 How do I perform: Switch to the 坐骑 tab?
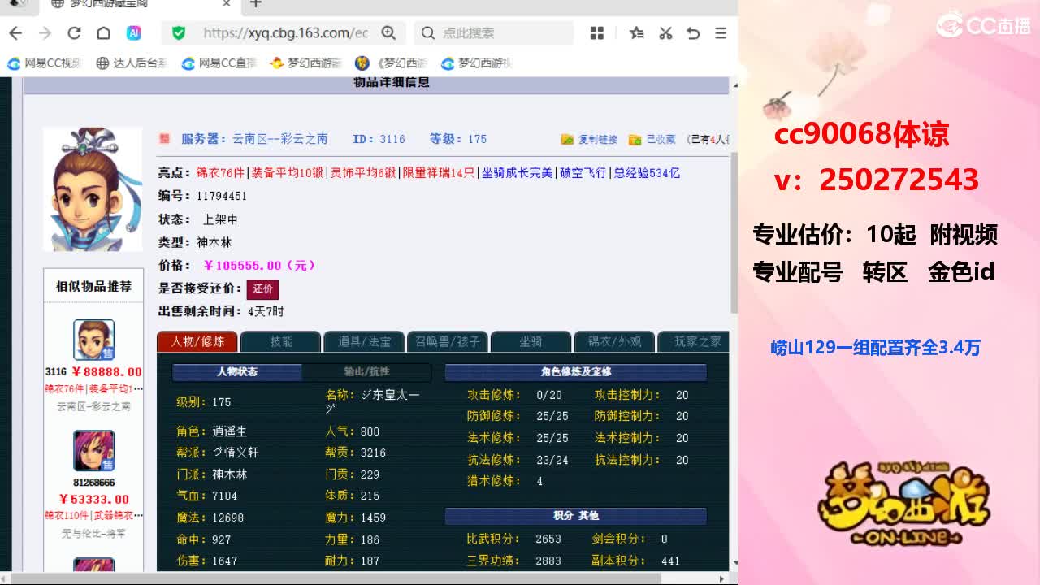point(531,342)
